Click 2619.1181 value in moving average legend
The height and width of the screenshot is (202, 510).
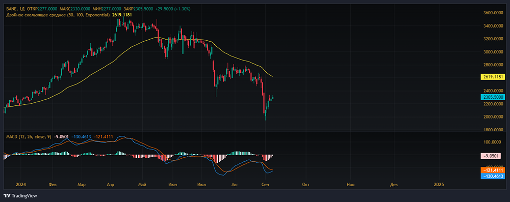[x=121, y=15]
